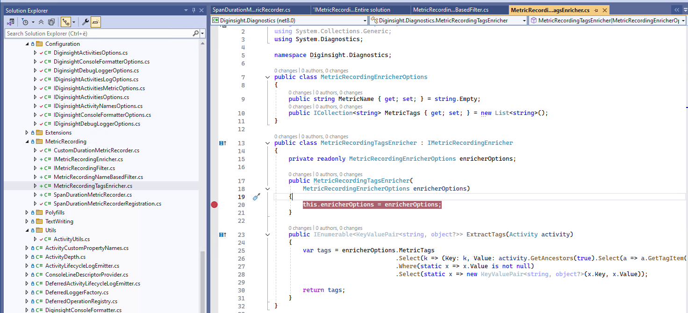Collapse the MetricRecordingTagsEnricher class code block
Screen dimensions: 688x313
tap(267, 143)
